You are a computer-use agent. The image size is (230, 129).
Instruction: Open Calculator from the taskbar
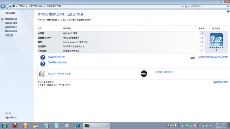[56, 126]
